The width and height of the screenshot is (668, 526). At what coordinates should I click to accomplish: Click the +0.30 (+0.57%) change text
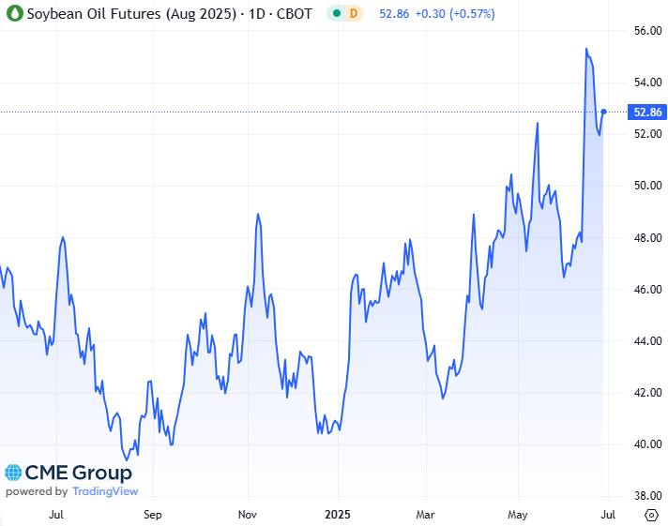pos(455,14)
